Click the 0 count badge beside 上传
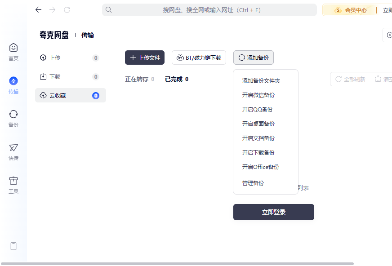Viewport: 392px width, 266px height. [x=95, y=58]
